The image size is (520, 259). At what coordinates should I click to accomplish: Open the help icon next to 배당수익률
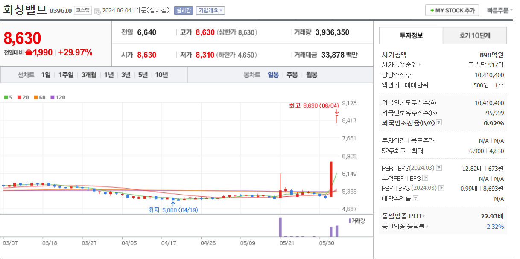click(416, 198)
